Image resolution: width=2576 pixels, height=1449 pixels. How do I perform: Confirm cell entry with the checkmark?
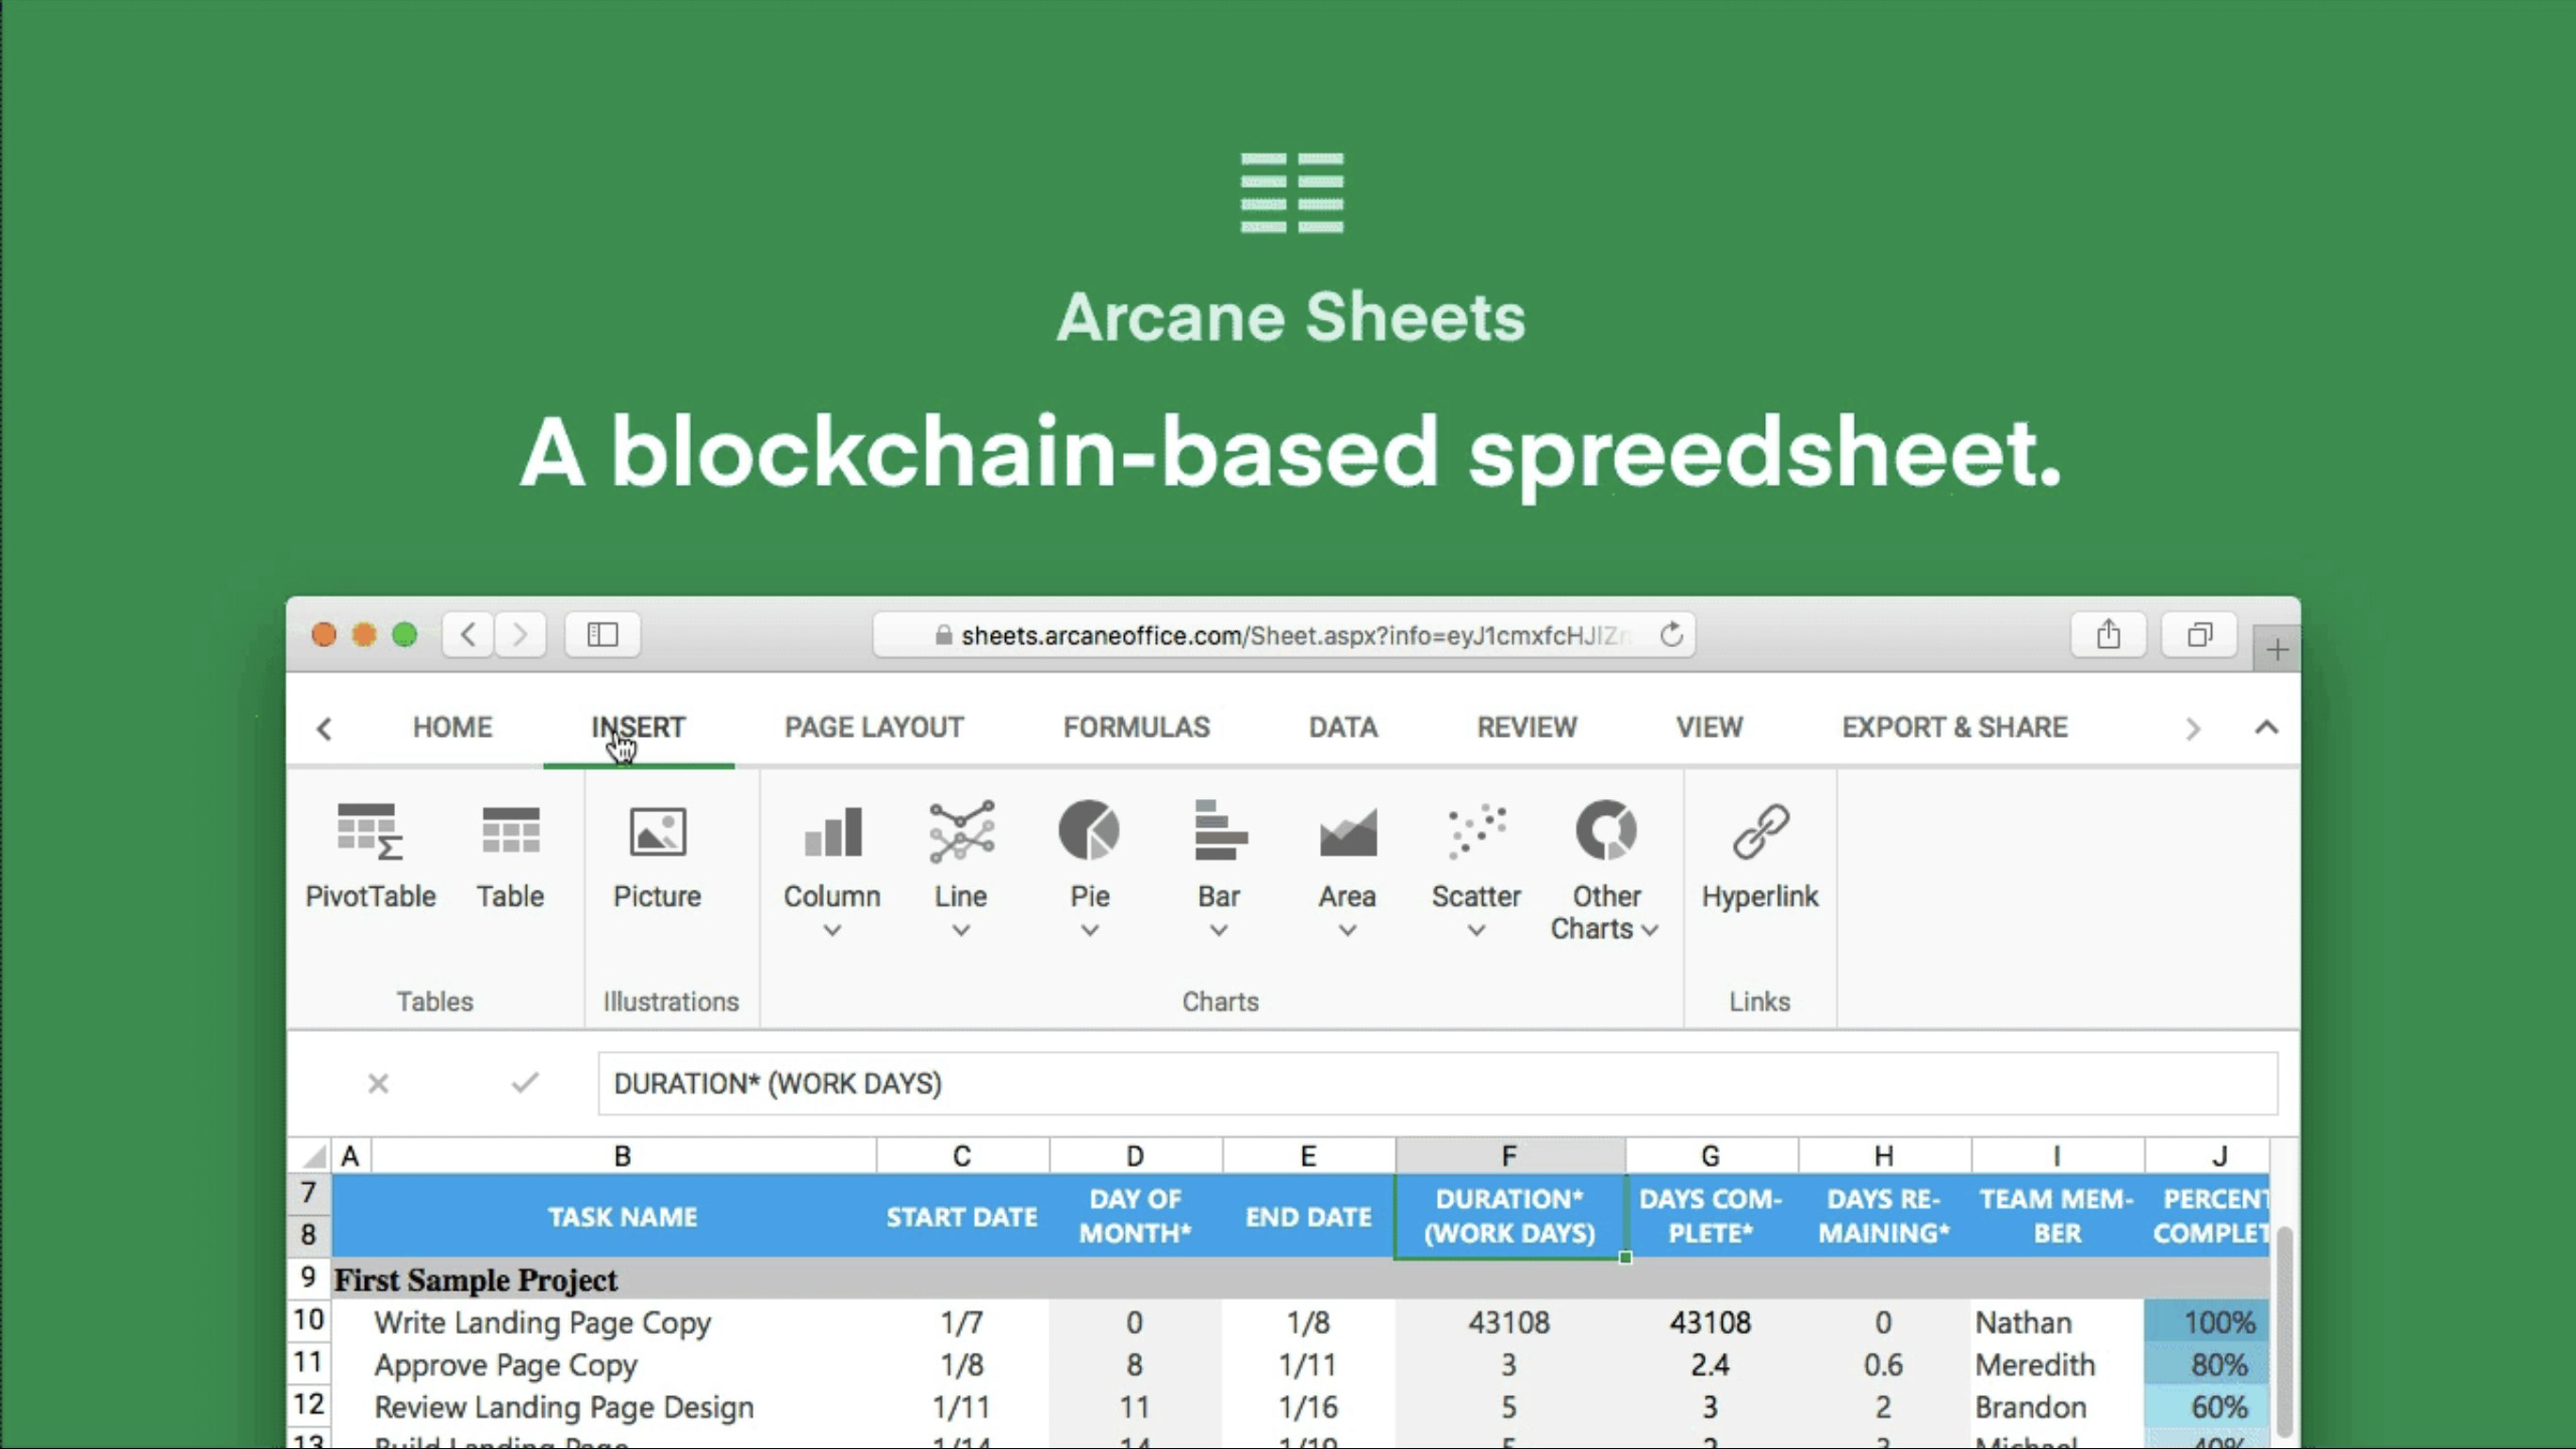pos(525,1084)
